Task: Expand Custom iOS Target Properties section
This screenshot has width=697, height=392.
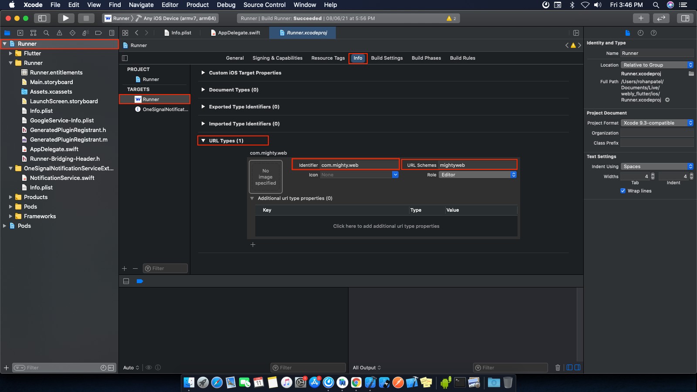Action: click(203, 73)
